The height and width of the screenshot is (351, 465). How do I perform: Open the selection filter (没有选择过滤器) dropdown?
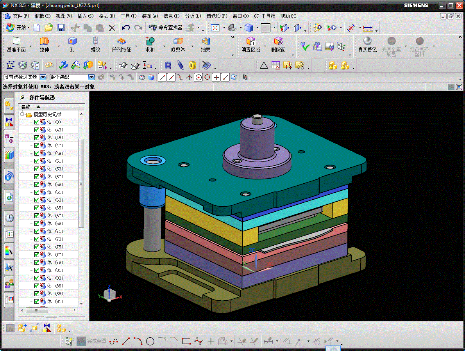[x=43, y=77]
